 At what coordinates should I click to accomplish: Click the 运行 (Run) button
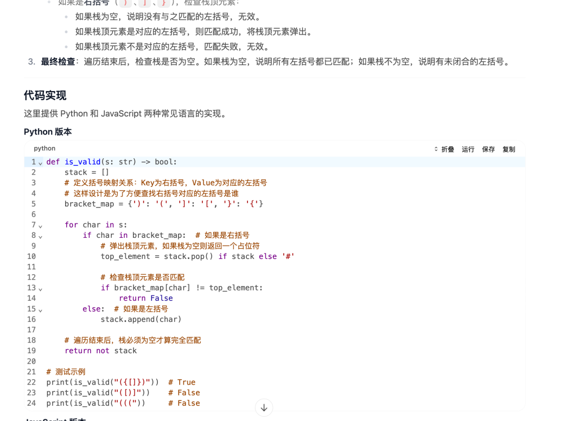pos(468,148)
